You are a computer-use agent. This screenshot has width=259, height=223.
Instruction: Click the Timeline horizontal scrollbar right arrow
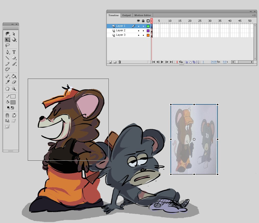tap(251, 62)
